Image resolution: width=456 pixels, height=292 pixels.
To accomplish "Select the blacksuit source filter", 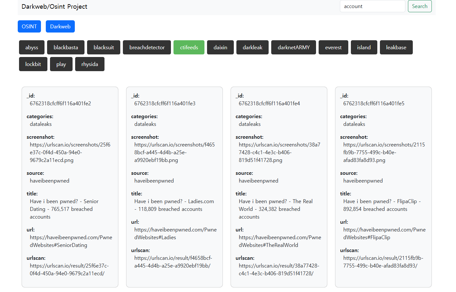I will [104, 47].
